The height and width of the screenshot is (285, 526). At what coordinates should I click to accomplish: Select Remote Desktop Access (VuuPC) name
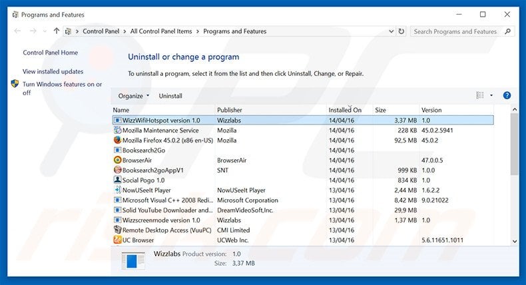click(166, 230)
